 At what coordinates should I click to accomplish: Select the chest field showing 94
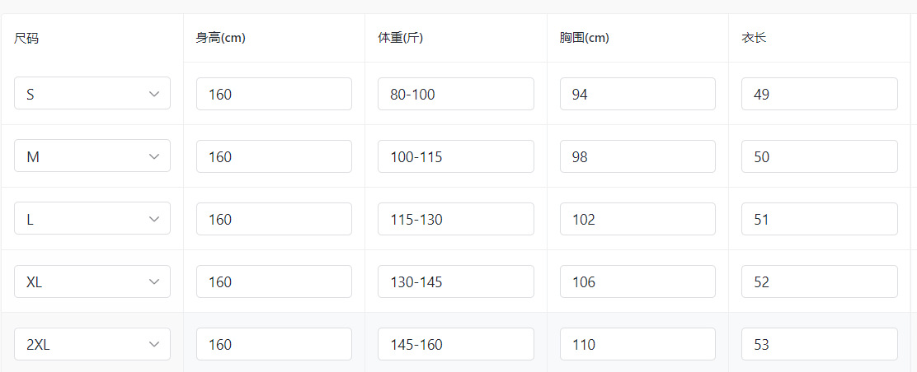(x=637, y=94)
